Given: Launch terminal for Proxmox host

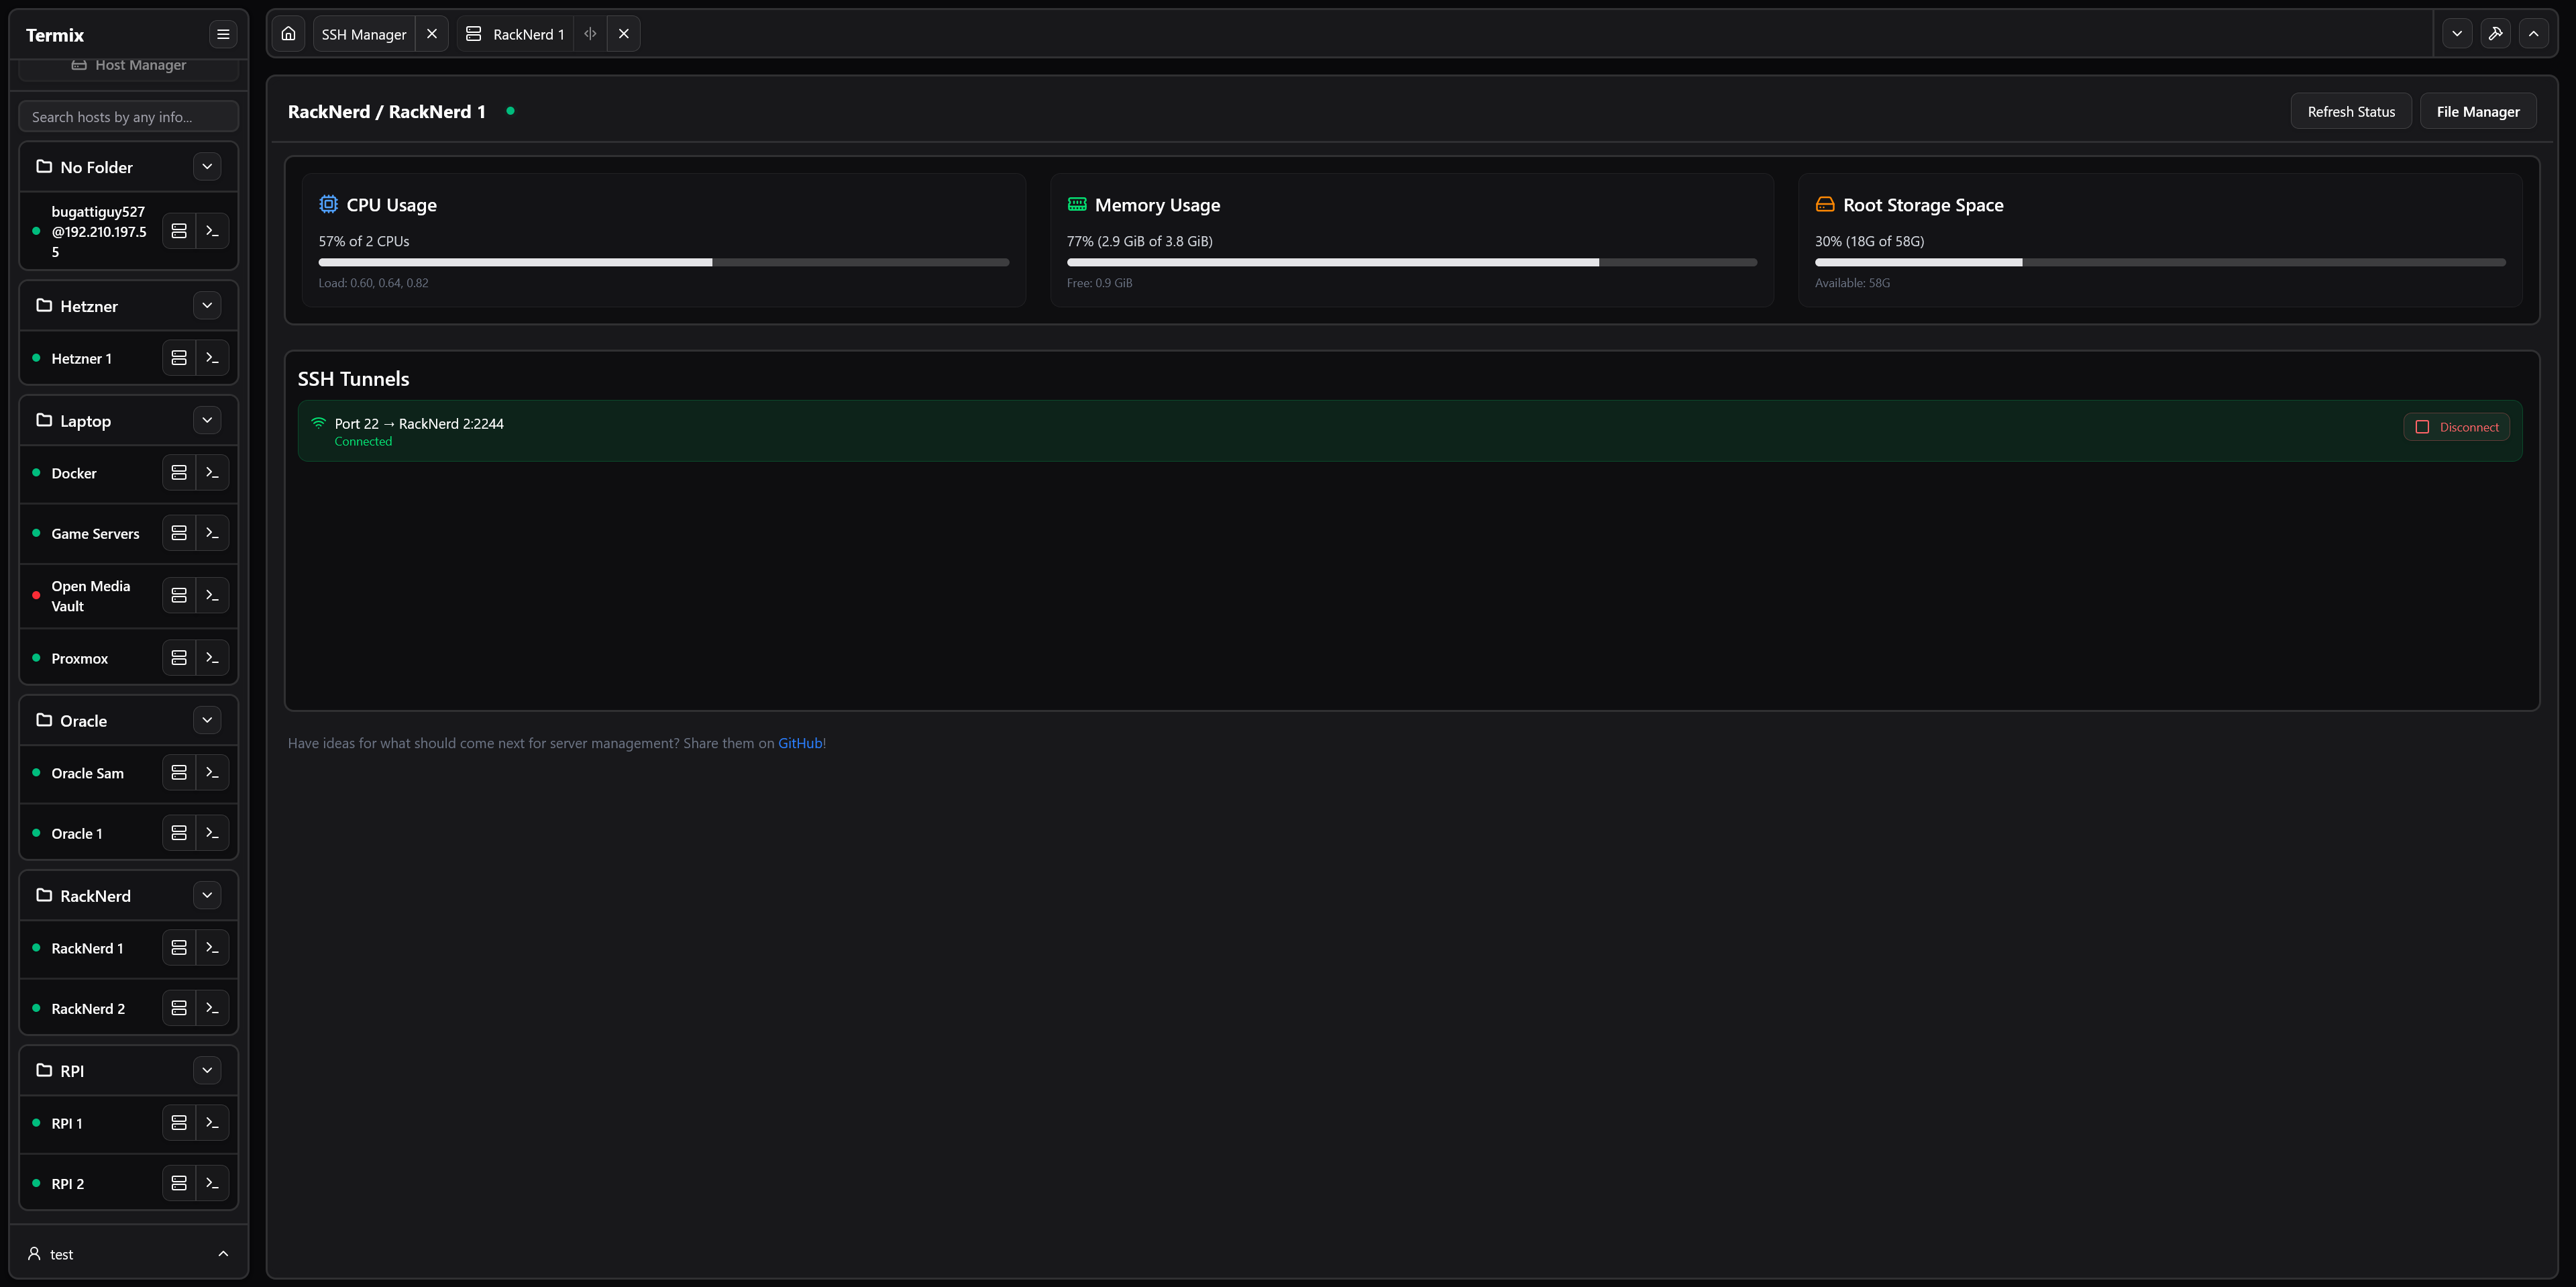Looking at the screenshot, I should pos(212,658).
